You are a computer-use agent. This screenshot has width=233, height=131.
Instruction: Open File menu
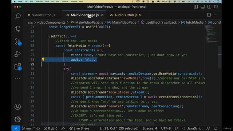pyautogui.click(x=26, y=1)
